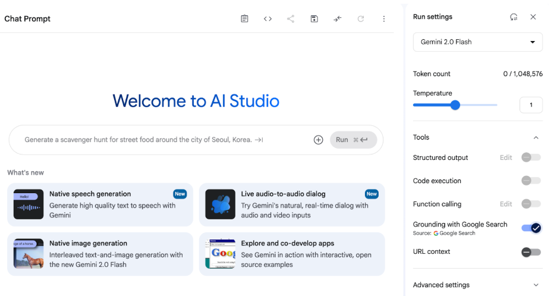
Task: Click the Run settings panel title
Action: point(433,17)
